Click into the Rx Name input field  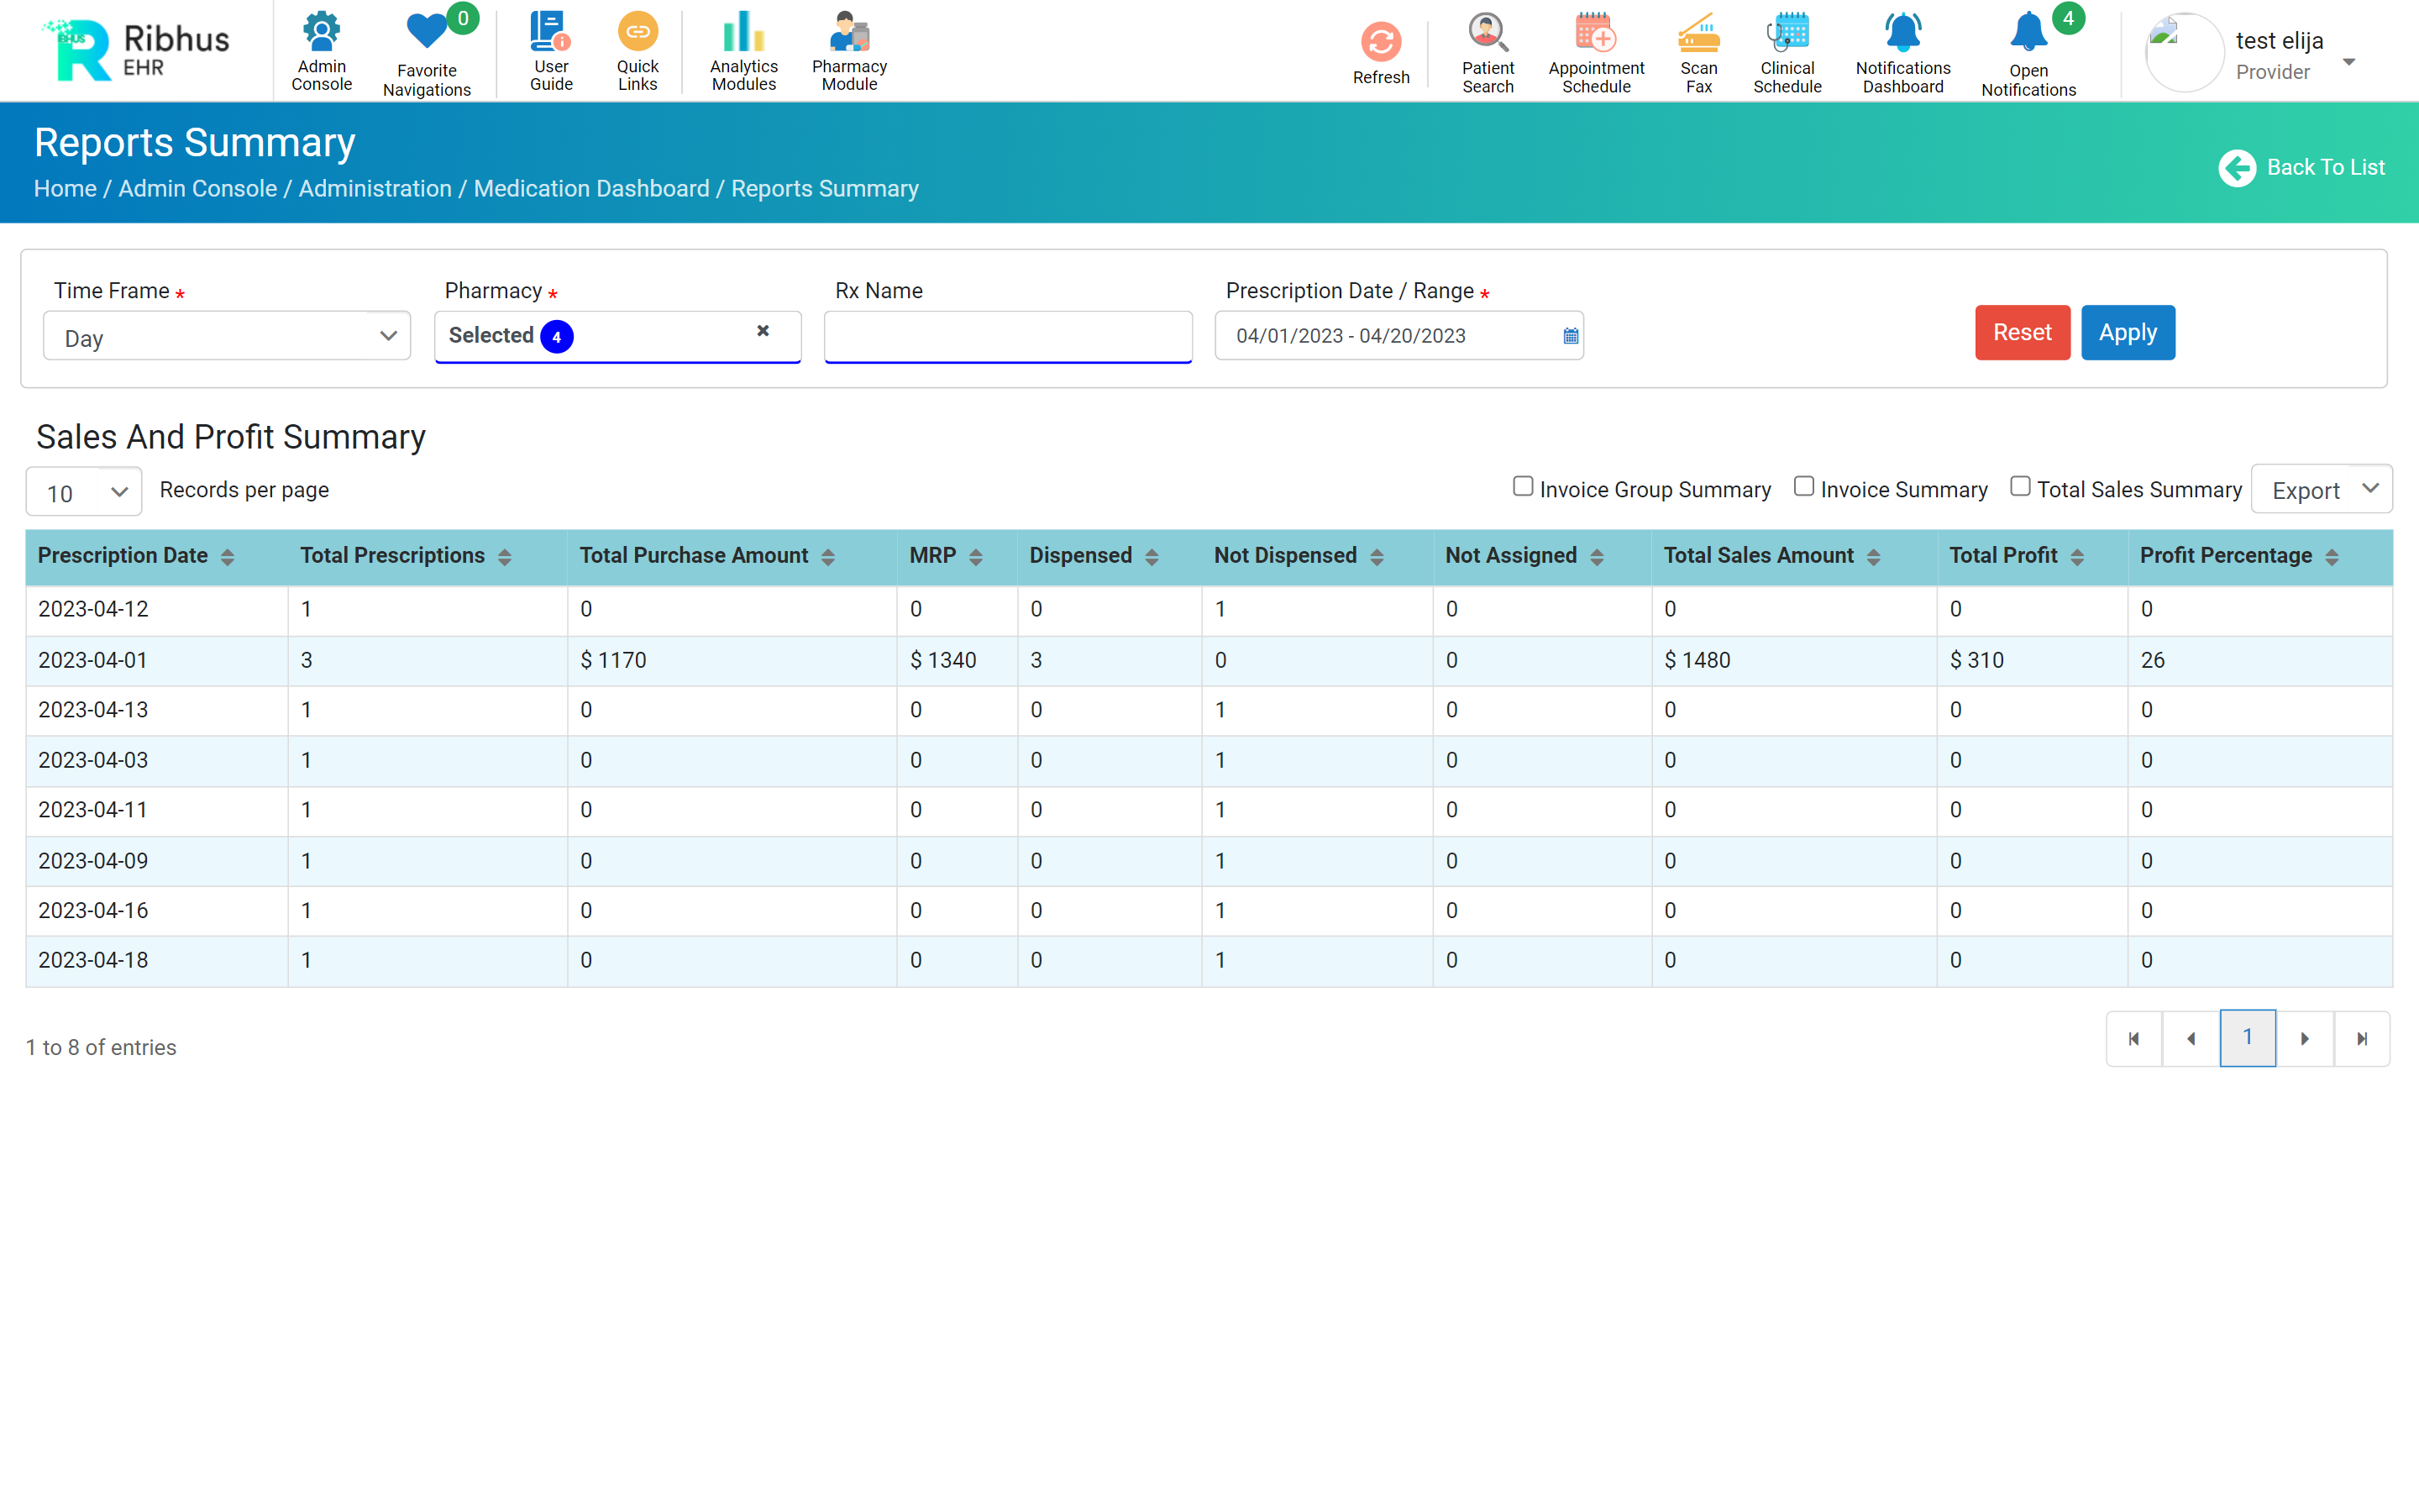coord(1008,336)
